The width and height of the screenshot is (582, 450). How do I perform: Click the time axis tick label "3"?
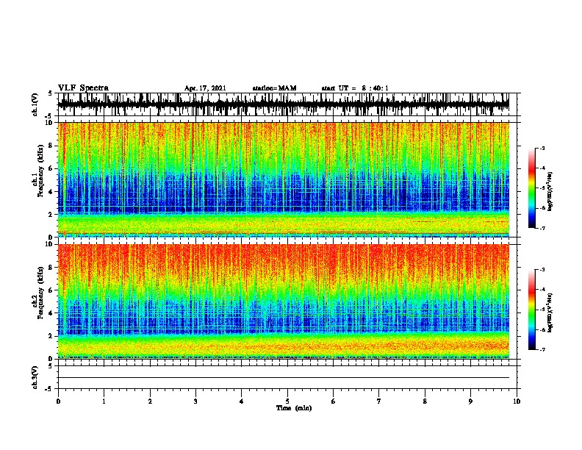pos(195,401)
